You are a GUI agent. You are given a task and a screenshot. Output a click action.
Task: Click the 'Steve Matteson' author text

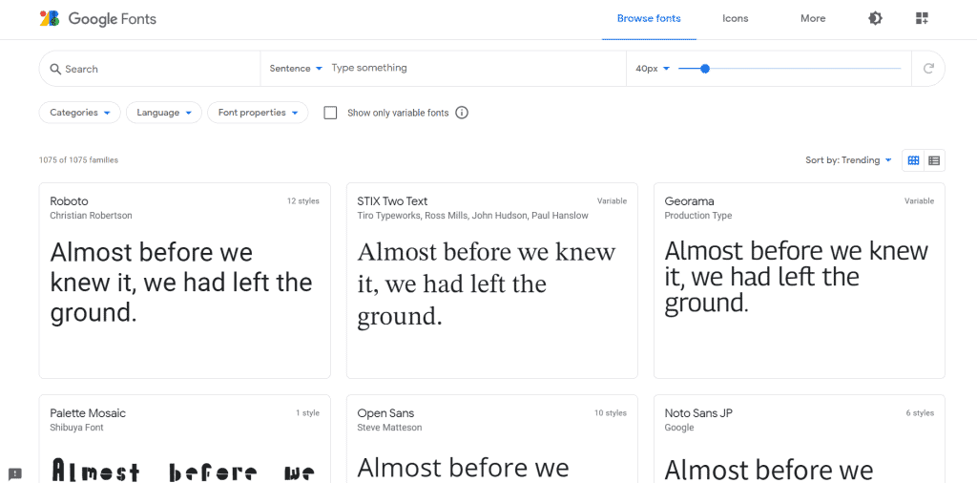click(x=389, y=428)
